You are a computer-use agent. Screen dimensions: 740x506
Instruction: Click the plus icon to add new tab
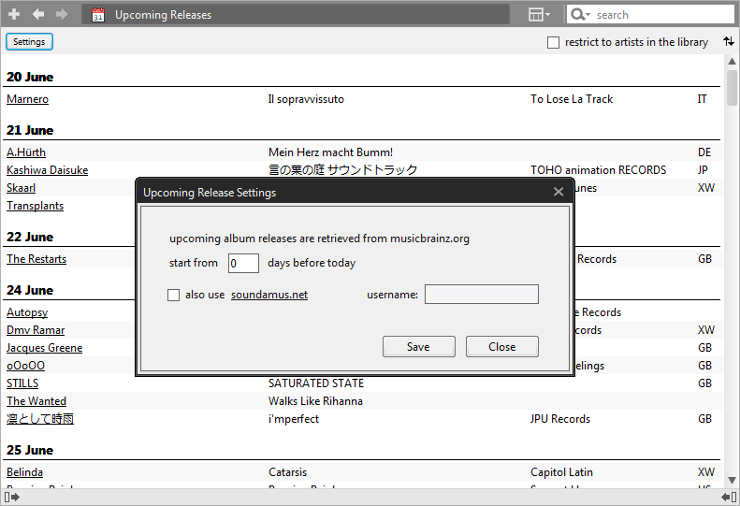14,14
